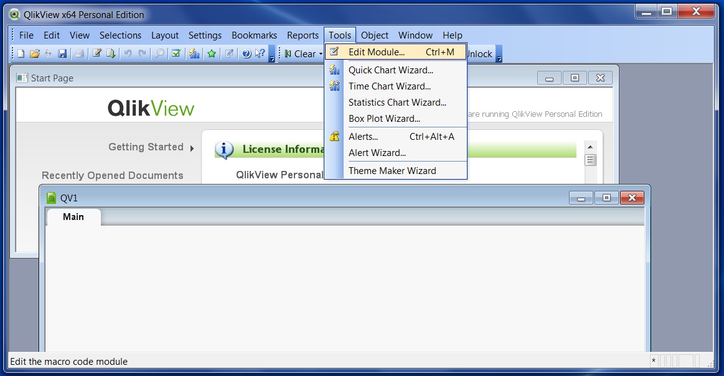724x376 pixels.
Task: Click the Print toolbar icon
Action: point(80,53)
